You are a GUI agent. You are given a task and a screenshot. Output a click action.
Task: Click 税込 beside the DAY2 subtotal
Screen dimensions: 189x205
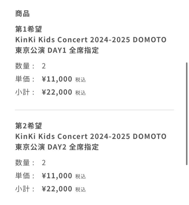pos(80,189)
